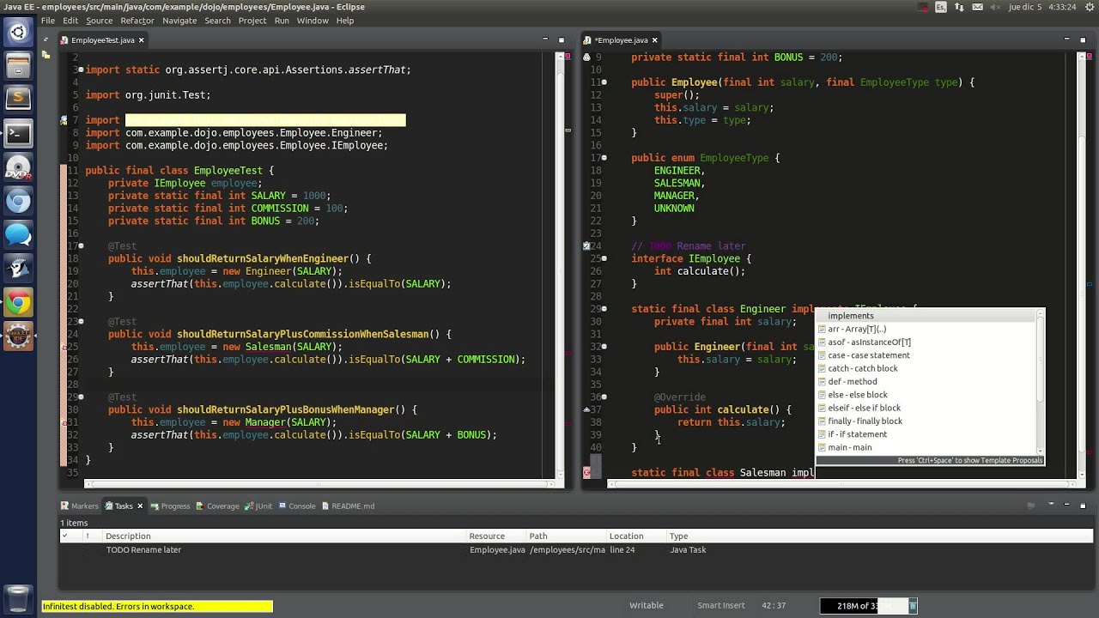The height and width of the screenshot is (618, 1099).
Task: Click the task marker on line 24
Action: click(586, 245)
